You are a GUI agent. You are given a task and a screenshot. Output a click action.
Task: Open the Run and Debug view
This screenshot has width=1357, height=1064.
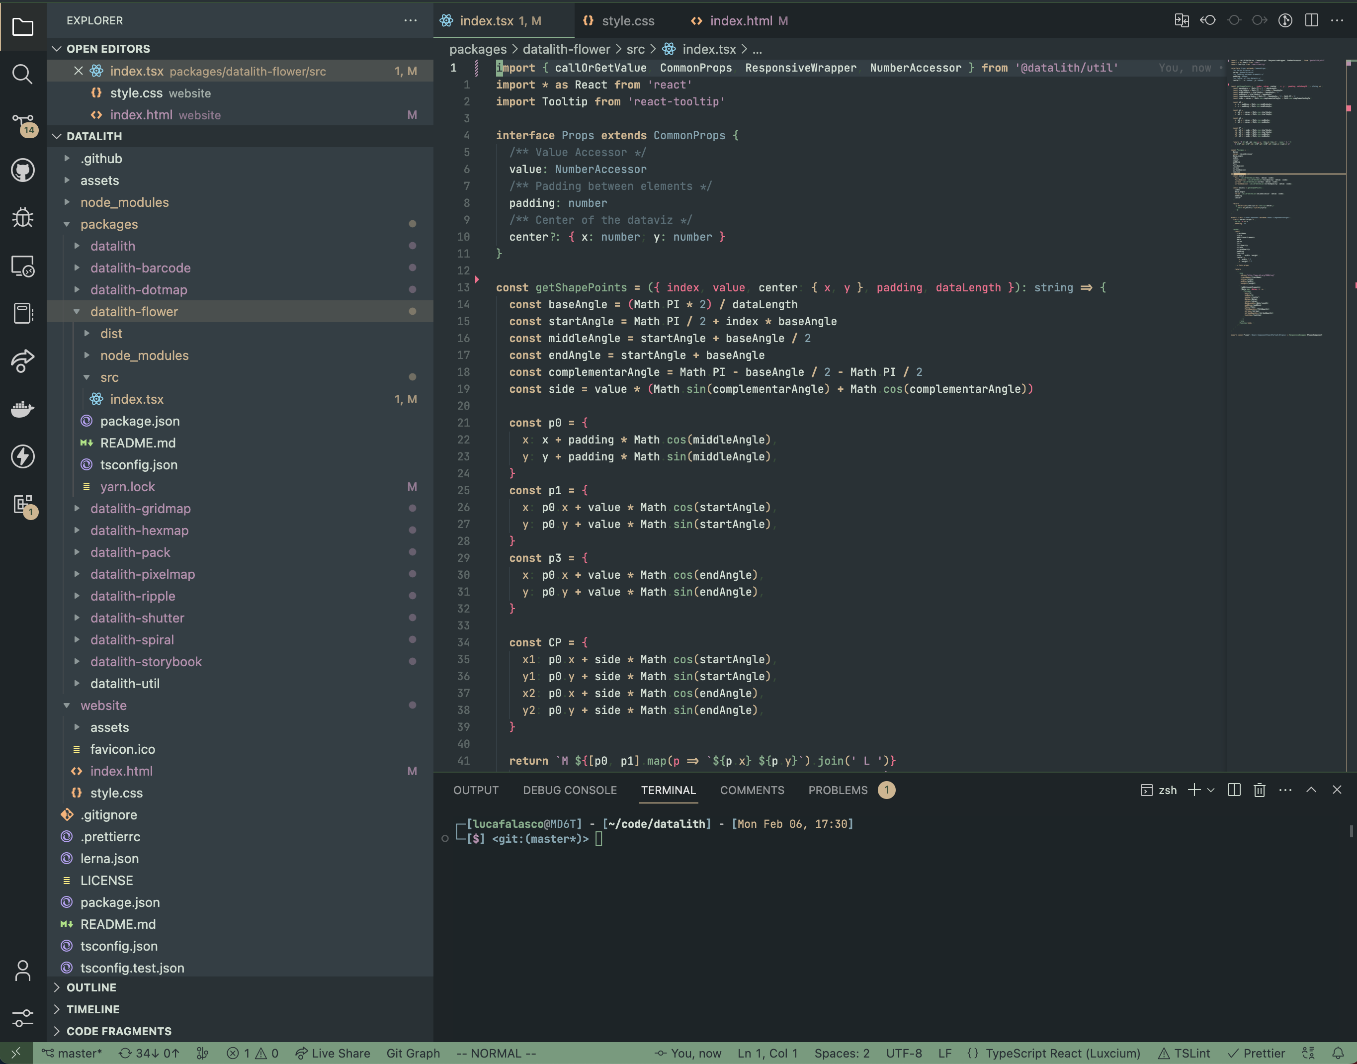click(x=22, y=217)
